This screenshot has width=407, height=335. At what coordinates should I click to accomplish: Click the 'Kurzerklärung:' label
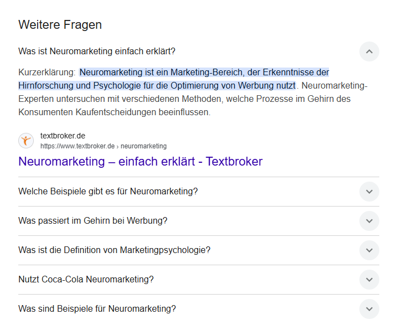[x=47, y=72]
